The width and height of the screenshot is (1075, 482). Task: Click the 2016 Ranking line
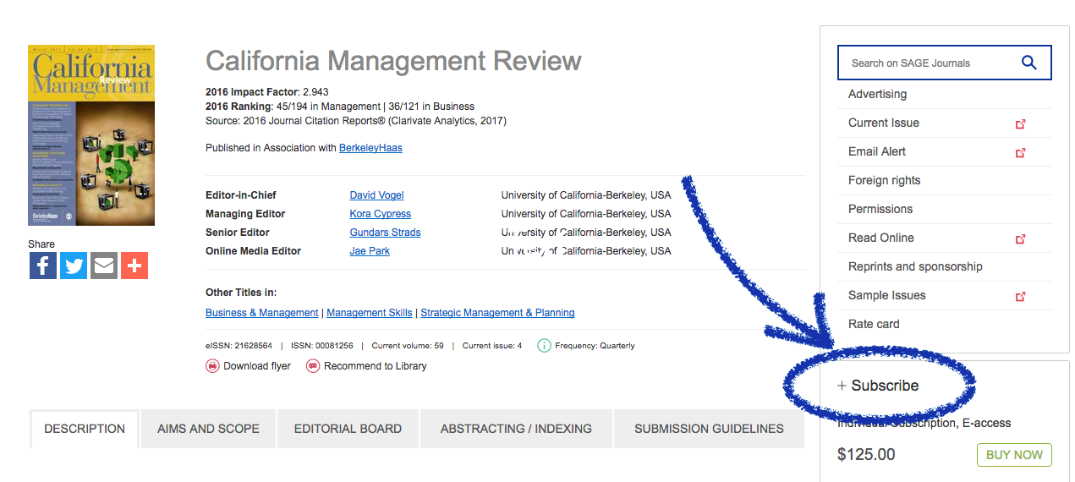point(340,107)
